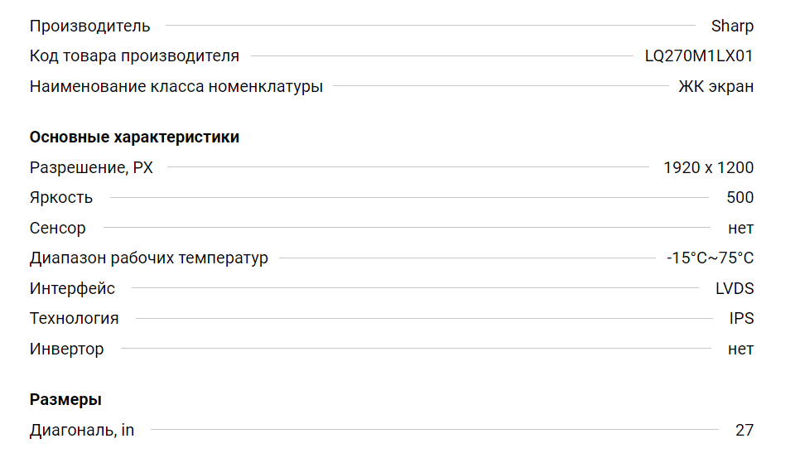Viewport: 795px width, 453px height.
Task: Select the LQ270M1LX01 product code
Action: click(699, 56)
